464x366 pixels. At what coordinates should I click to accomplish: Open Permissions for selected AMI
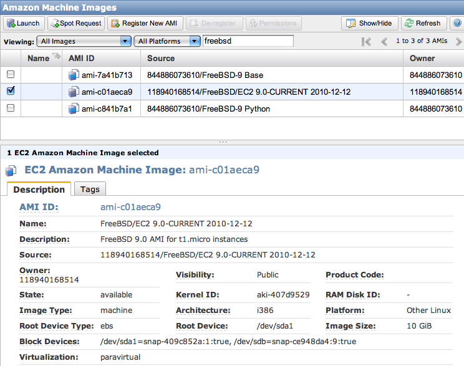[274, 23]
